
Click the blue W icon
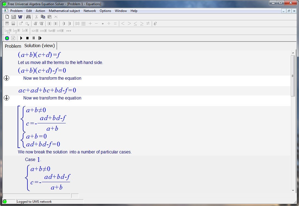(x=20, y=17)
